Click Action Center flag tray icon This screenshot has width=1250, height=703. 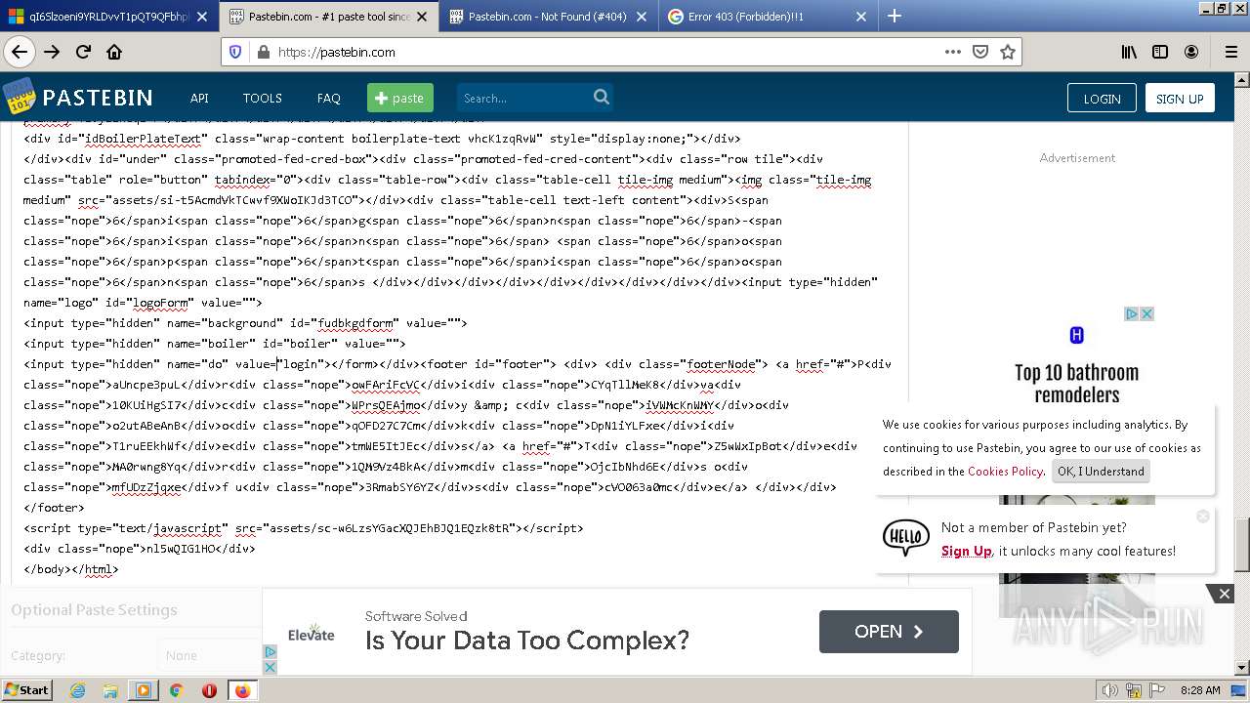click(x=1156, y=690)
